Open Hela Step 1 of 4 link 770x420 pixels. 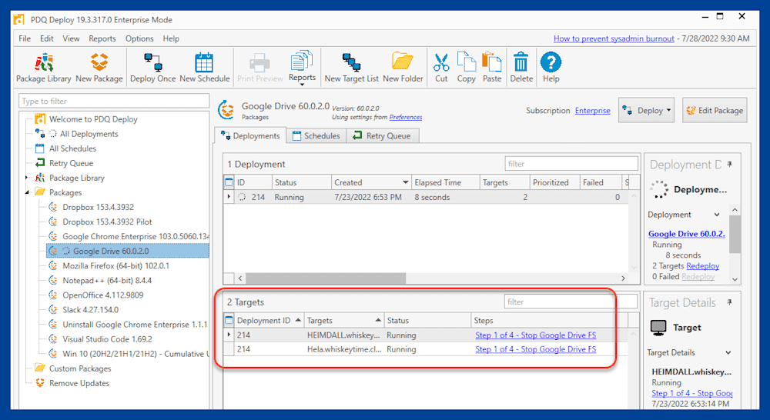point(535,349)
